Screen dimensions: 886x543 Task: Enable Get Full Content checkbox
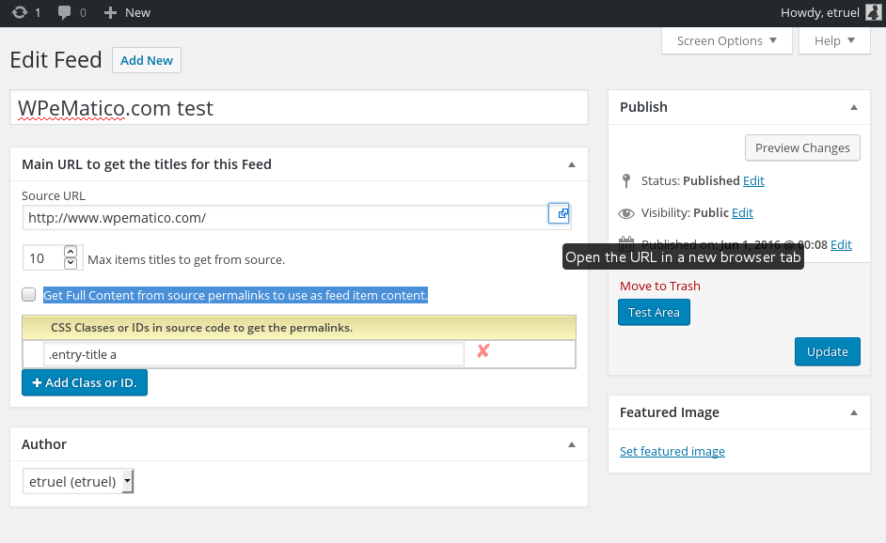[29, 294]
